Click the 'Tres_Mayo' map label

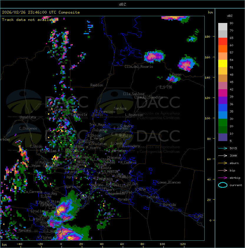(x=97, y=125)
